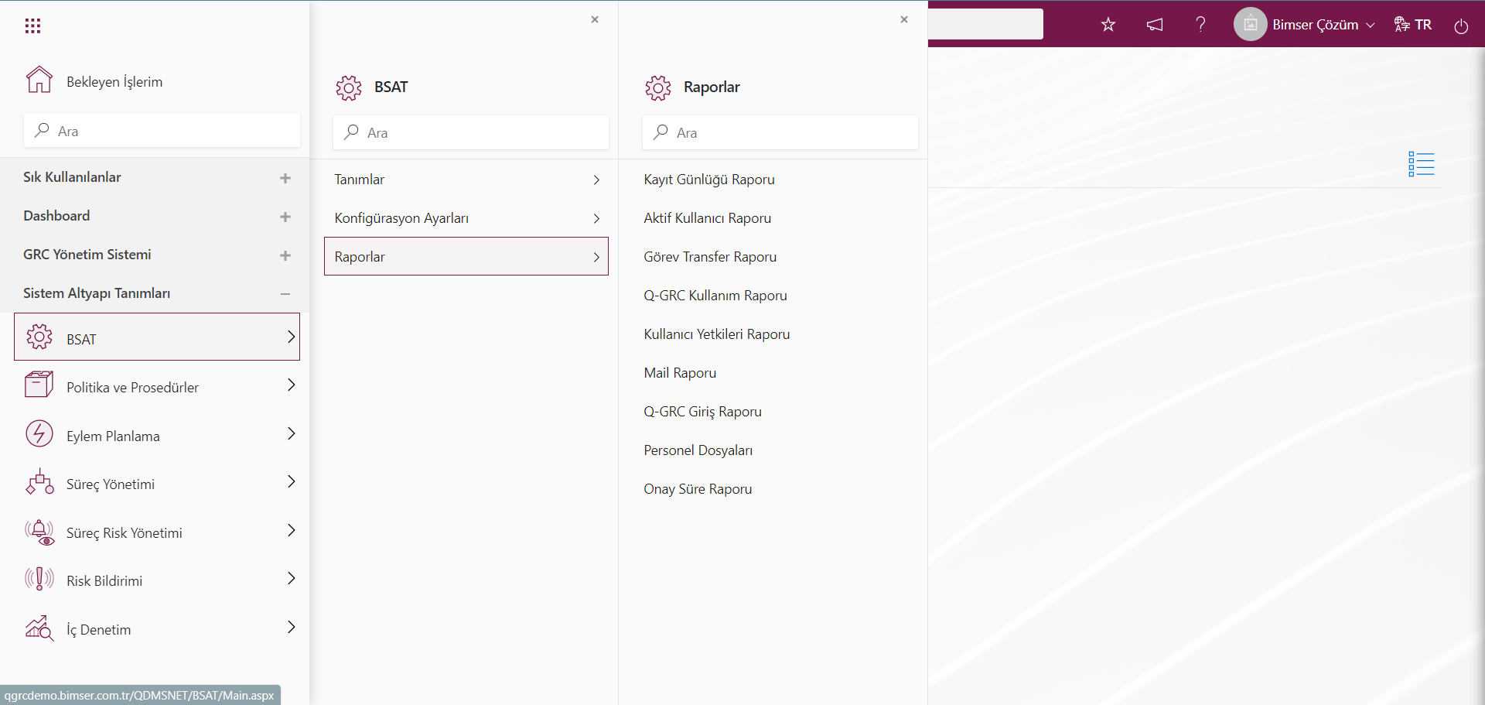The height and width of the screenshot is (705, 1485).
Task: Open Kullanıcı Yetkileri Raporu
Action: coord(717,334)
